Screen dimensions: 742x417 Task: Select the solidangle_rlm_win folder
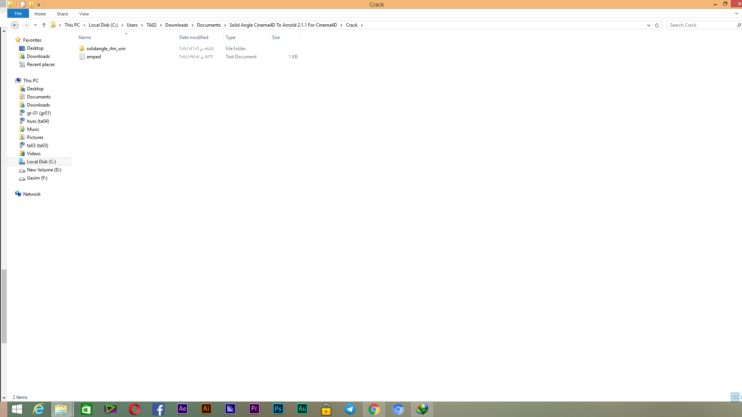click(106, 49)
